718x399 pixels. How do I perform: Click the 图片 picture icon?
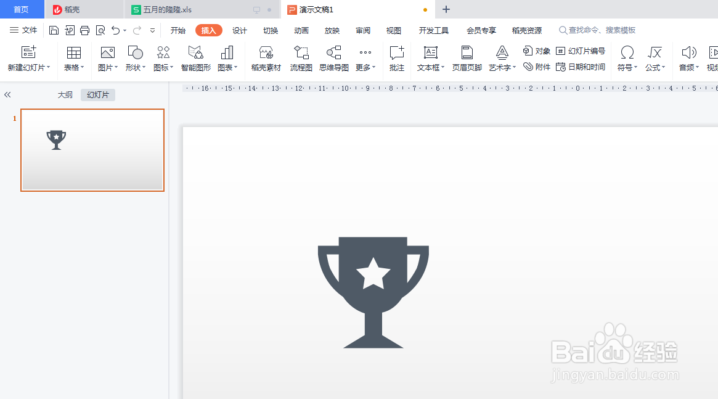click(x=108, y=52)
